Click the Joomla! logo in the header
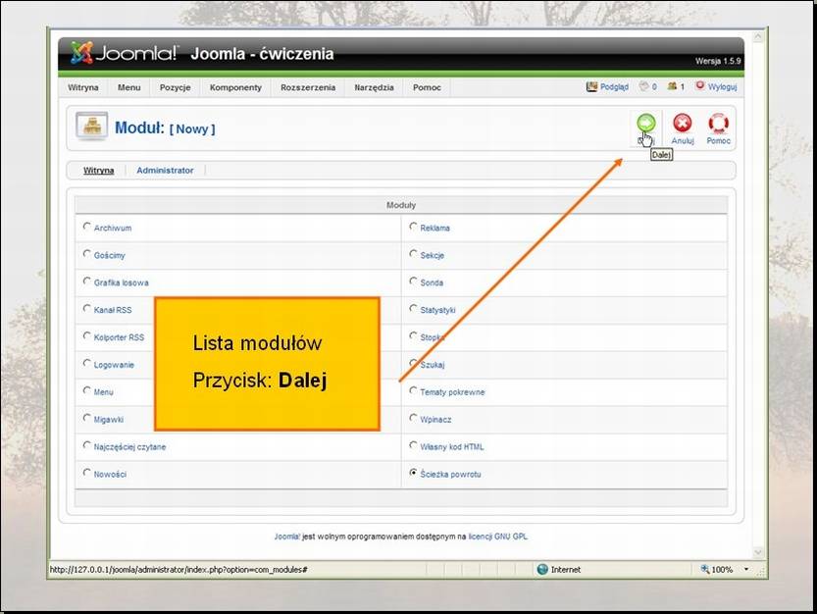817x614 pixels. pos(124,53)
